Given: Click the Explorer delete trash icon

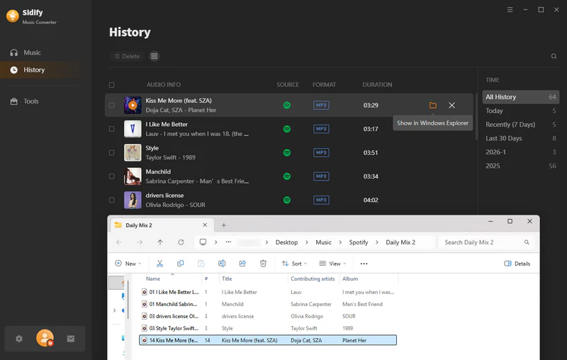Looking at the screenshot, I should click(x=263, y=264).
